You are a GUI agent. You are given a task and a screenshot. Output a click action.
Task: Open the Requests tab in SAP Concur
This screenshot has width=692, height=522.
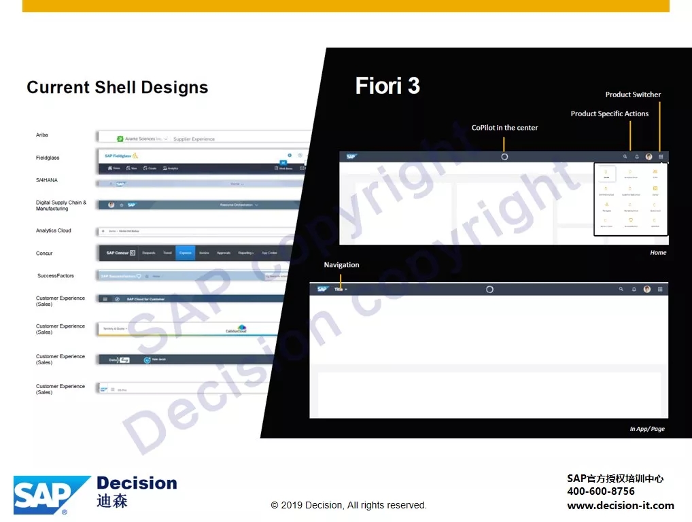[x=149, y=253]
